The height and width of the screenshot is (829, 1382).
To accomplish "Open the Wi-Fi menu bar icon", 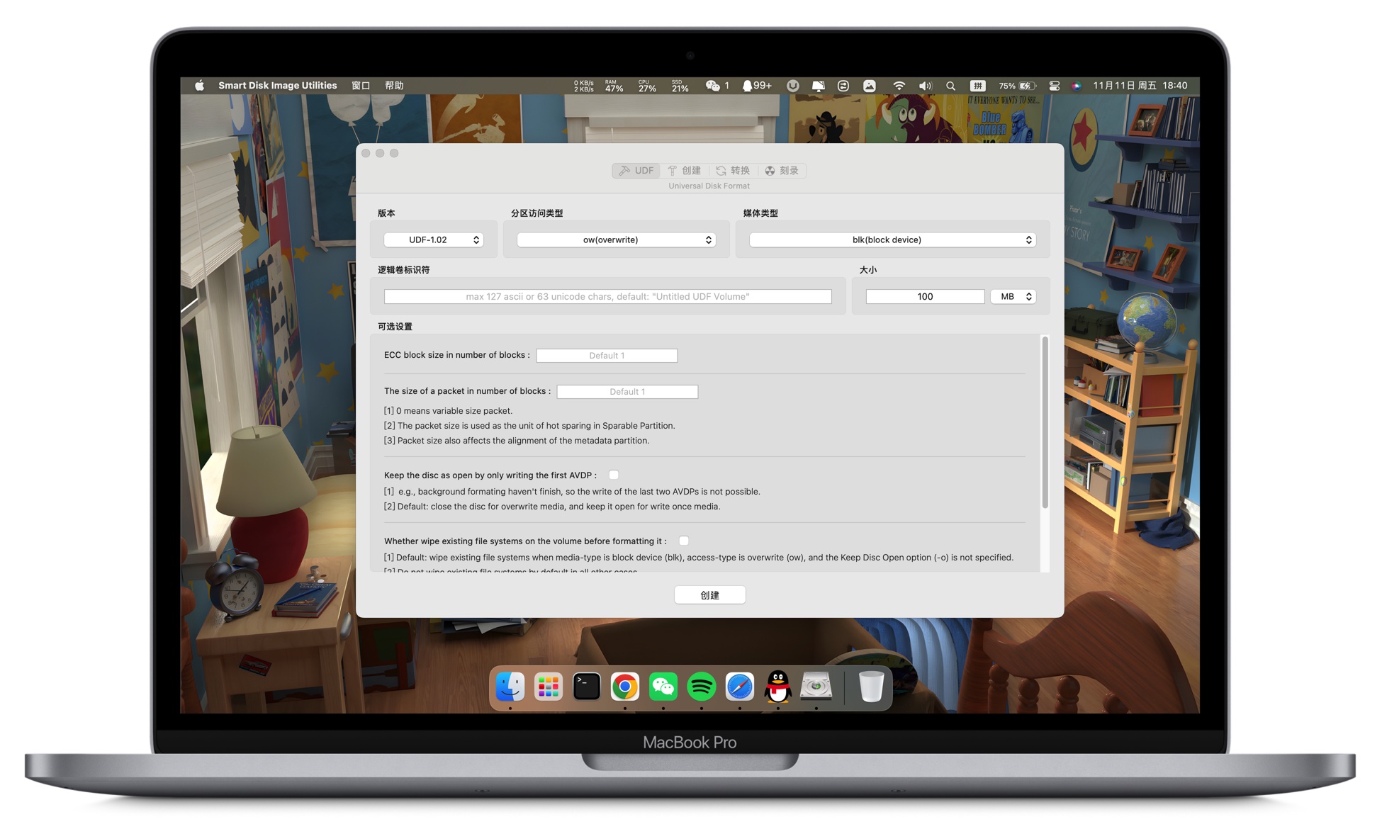I will pyautogui.click(x=899, y=86).
